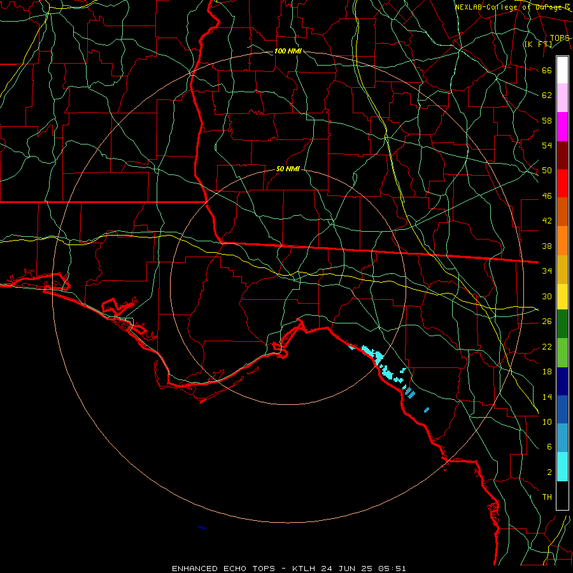This screenshot has width=573, height=573.
Task: Click the black TH threshold swatch
Action: 562,495
